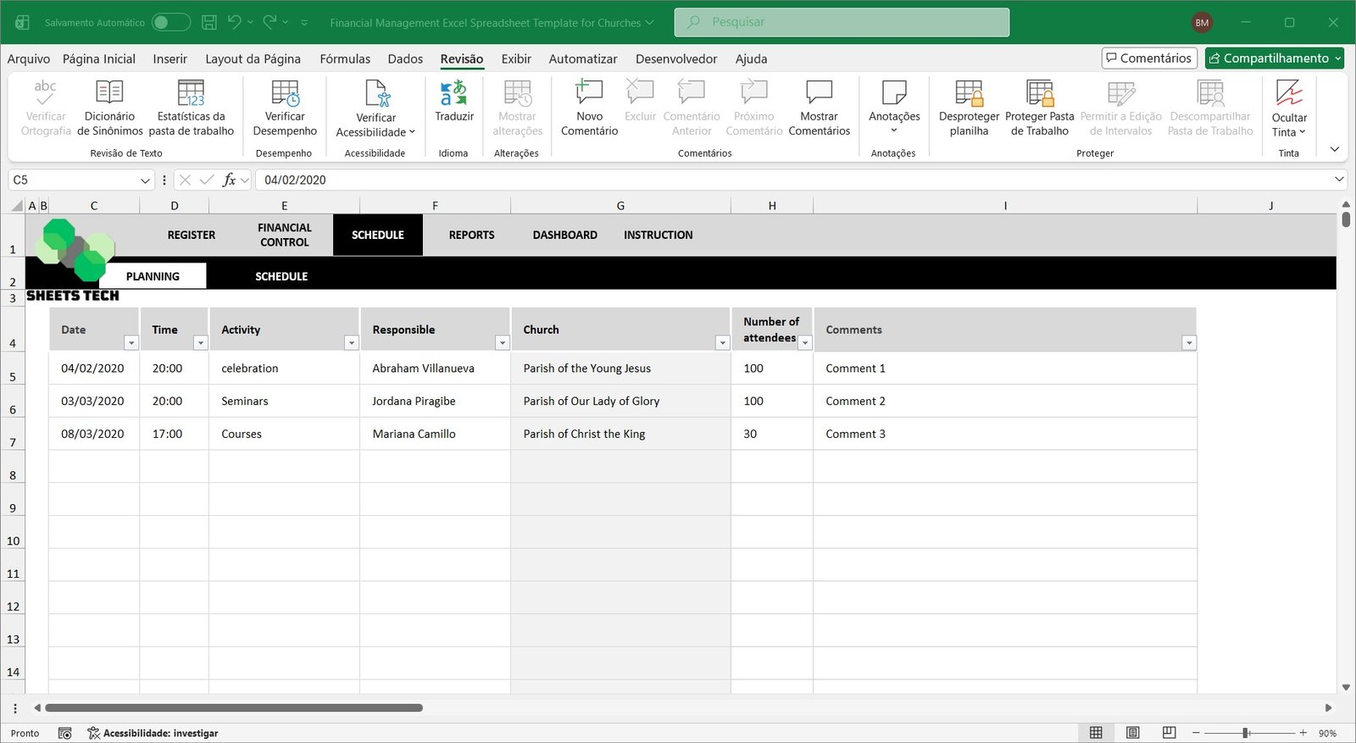
Task: Click the Traduzir icon
Action: coord(454,93)
